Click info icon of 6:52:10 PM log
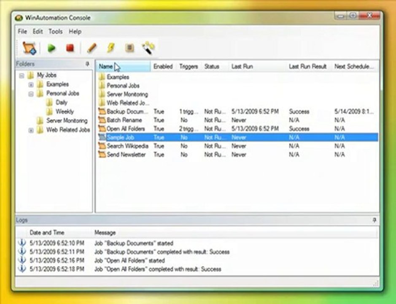This screenshot has width=396, height=304. (x=22, y=243)
